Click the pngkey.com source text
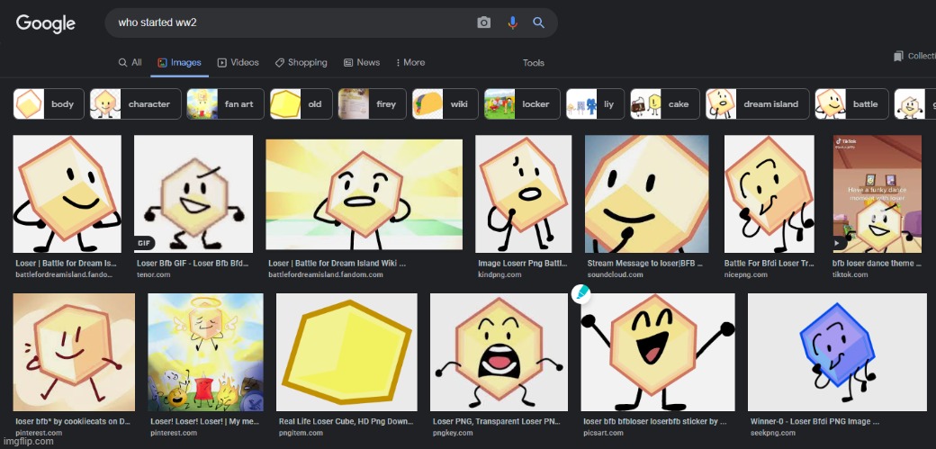Image resolution: width=936 pixels, height=449 pixels. pos(454,433)
